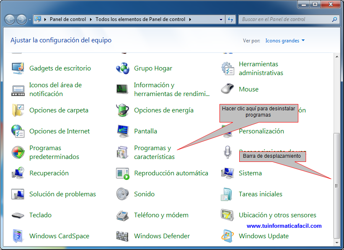Click the Grupo Hogar icon
Image resolution: width=344 pixels, height=250 pixels.
pos(123,68)
